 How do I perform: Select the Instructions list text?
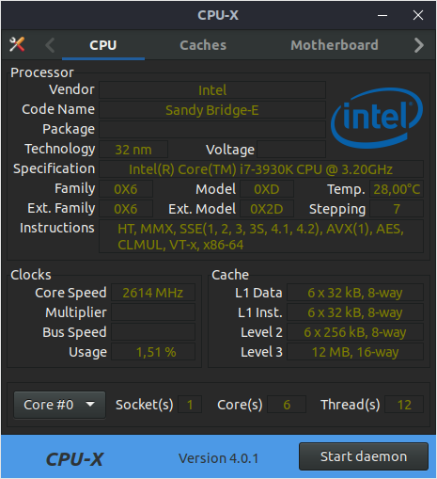click(x=261, y=236)
